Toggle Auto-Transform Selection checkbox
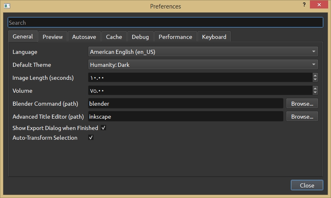This screenshot has width=331, height=198. [x=91, y=137]
